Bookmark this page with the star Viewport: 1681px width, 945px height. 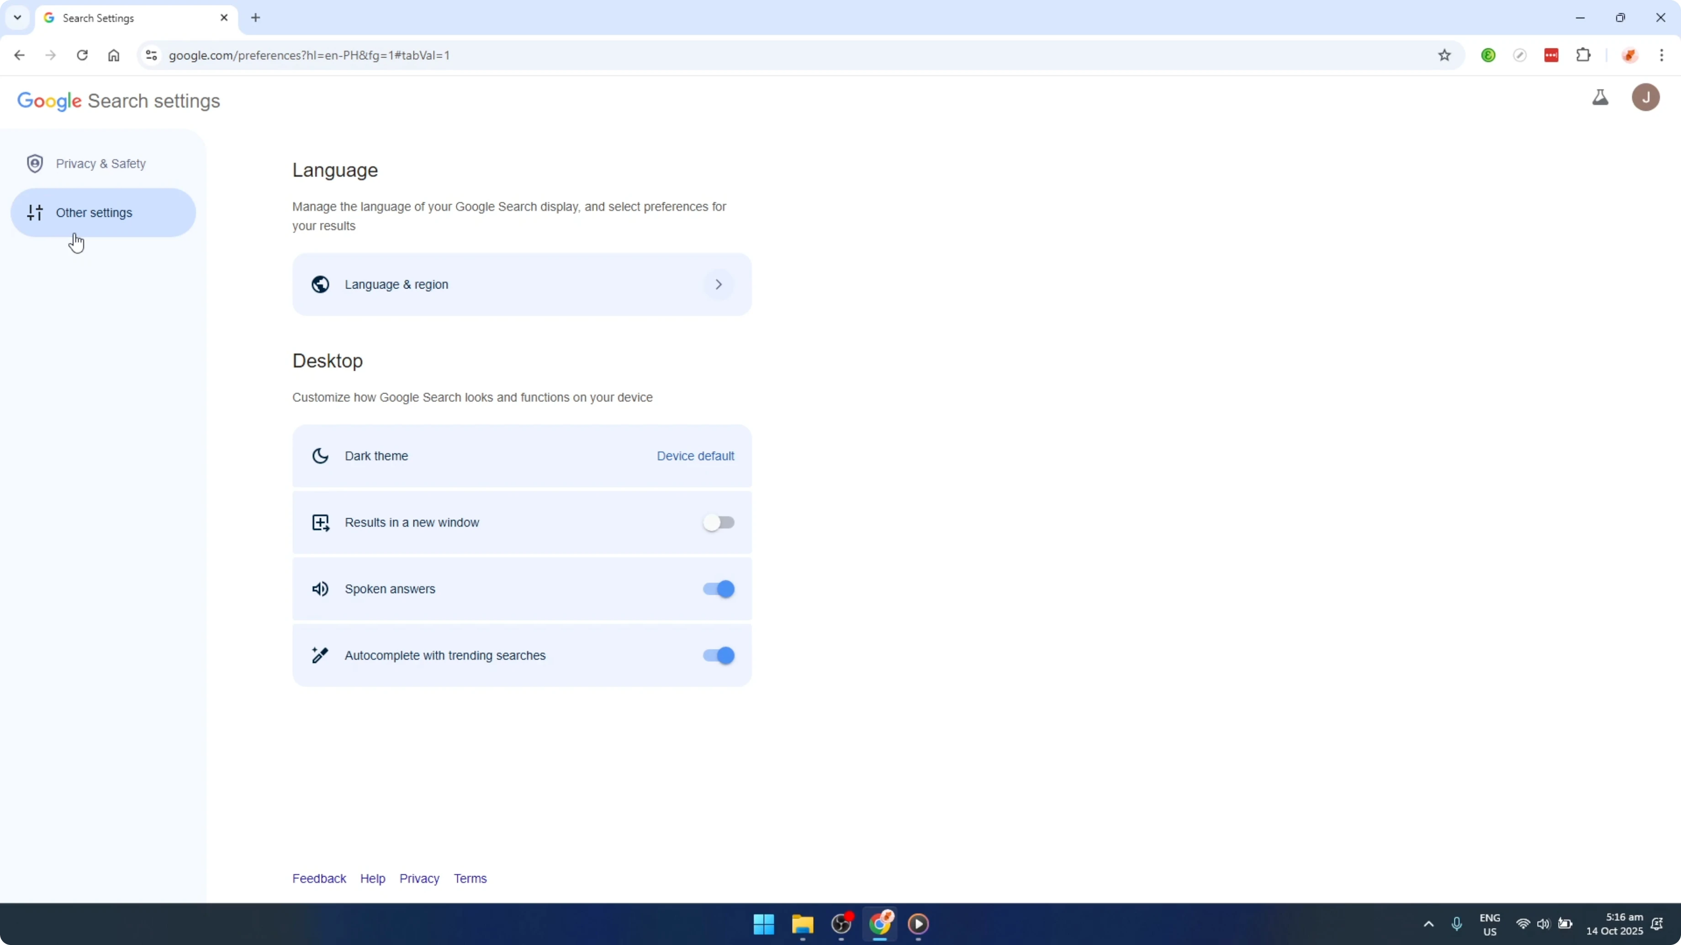pos(1444,55)
